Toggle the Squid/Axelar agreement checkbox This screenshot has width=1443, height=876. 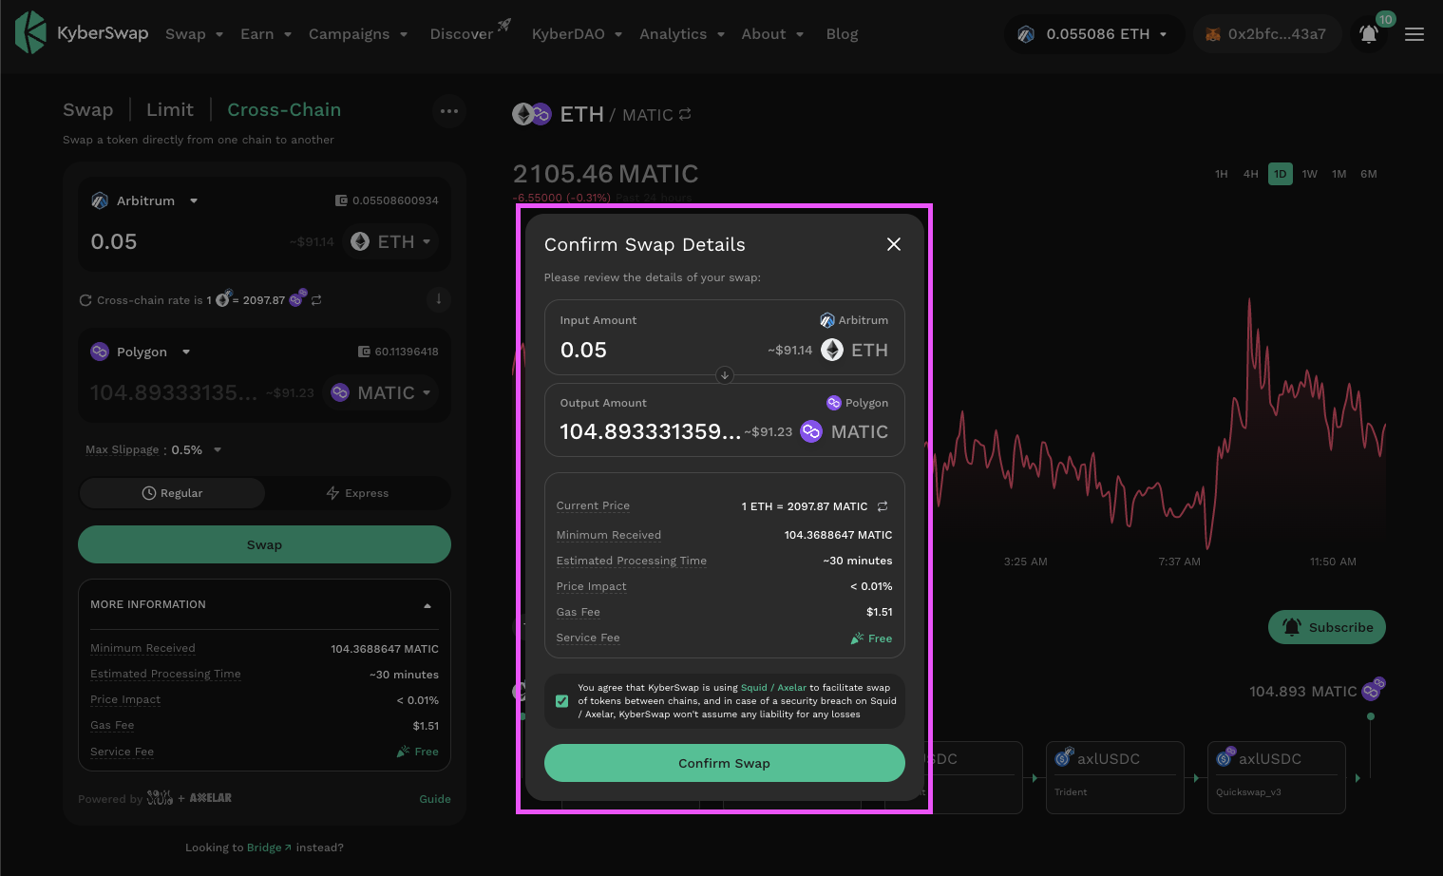[x=562, y=701]
